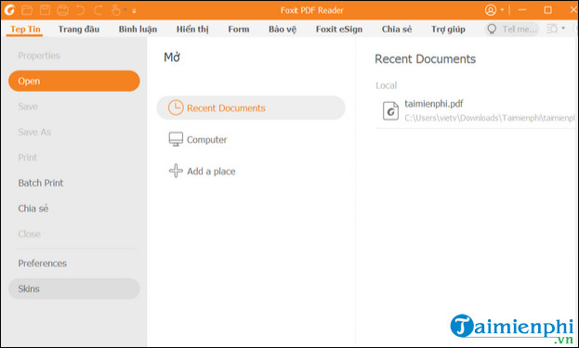Click the Hand touch mode icon
Image resolution: width=579 pixels, height=348 pixels.
pos(115,10)
